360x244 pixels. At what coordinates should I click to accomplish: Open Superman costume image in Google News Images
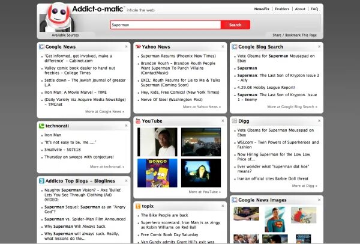(275, 219)
